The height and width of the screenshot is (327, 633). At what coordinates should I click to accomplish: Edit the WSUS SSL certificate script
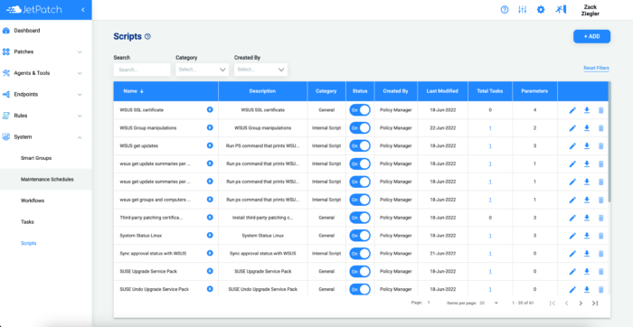point(572,110)
